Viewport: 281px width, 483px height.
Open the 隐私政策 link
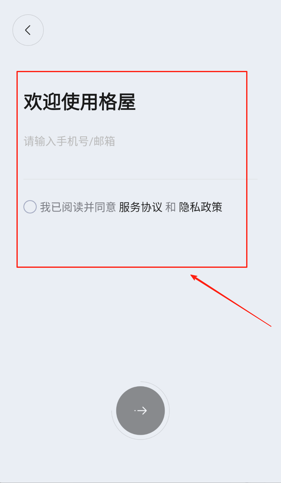(x=201, y=207)
